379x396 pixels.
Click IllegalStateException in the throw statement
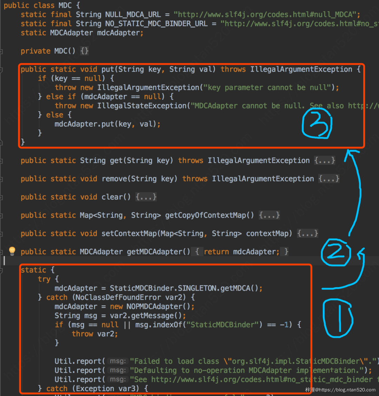coord(142,105)
